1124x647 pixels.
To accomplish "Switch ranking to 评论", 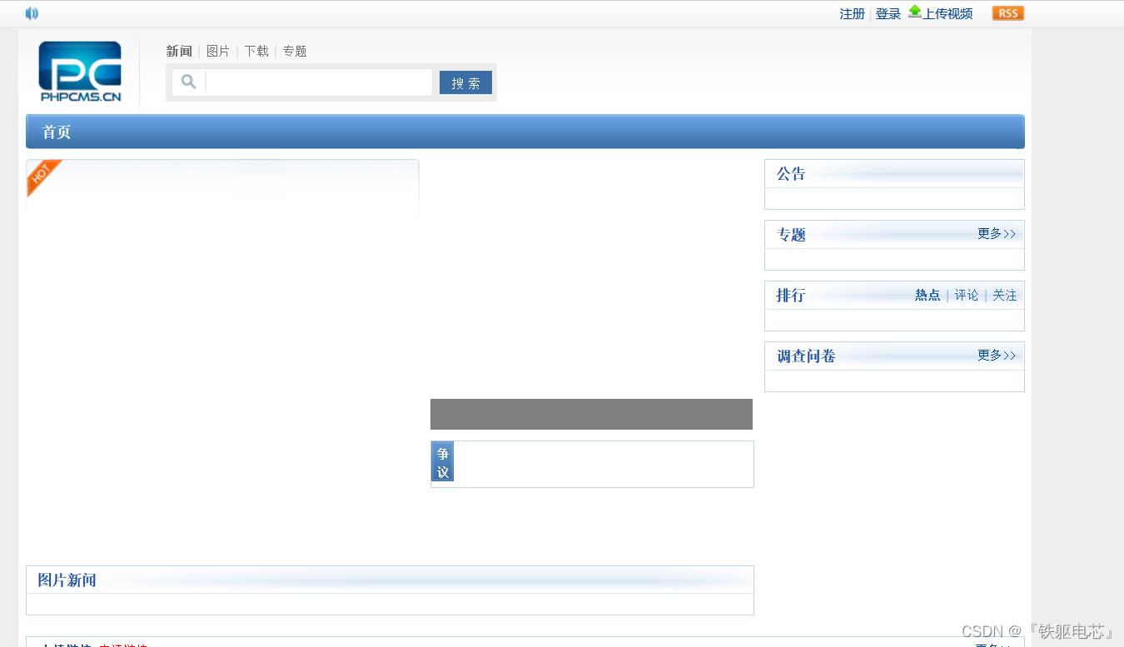I will [966, 295].
